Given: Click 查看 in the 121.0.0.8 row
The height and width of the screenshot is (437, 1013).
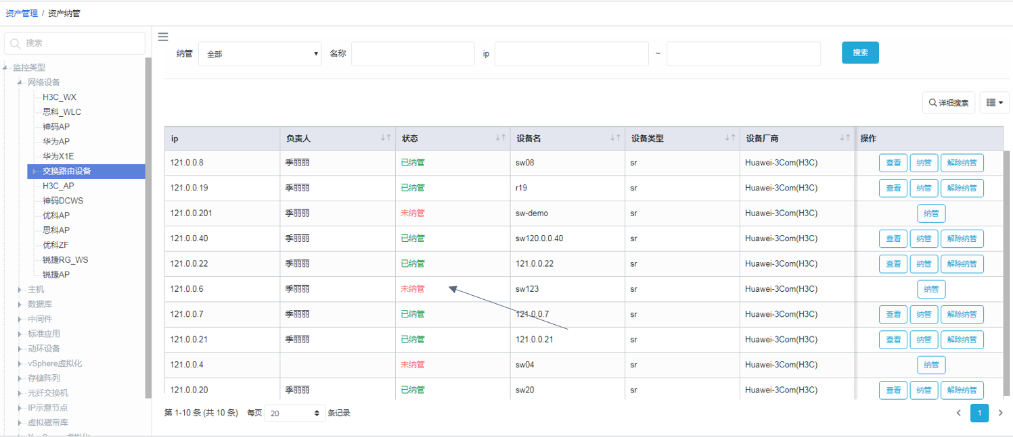Looking at the screenshot, I should point(893,163).
